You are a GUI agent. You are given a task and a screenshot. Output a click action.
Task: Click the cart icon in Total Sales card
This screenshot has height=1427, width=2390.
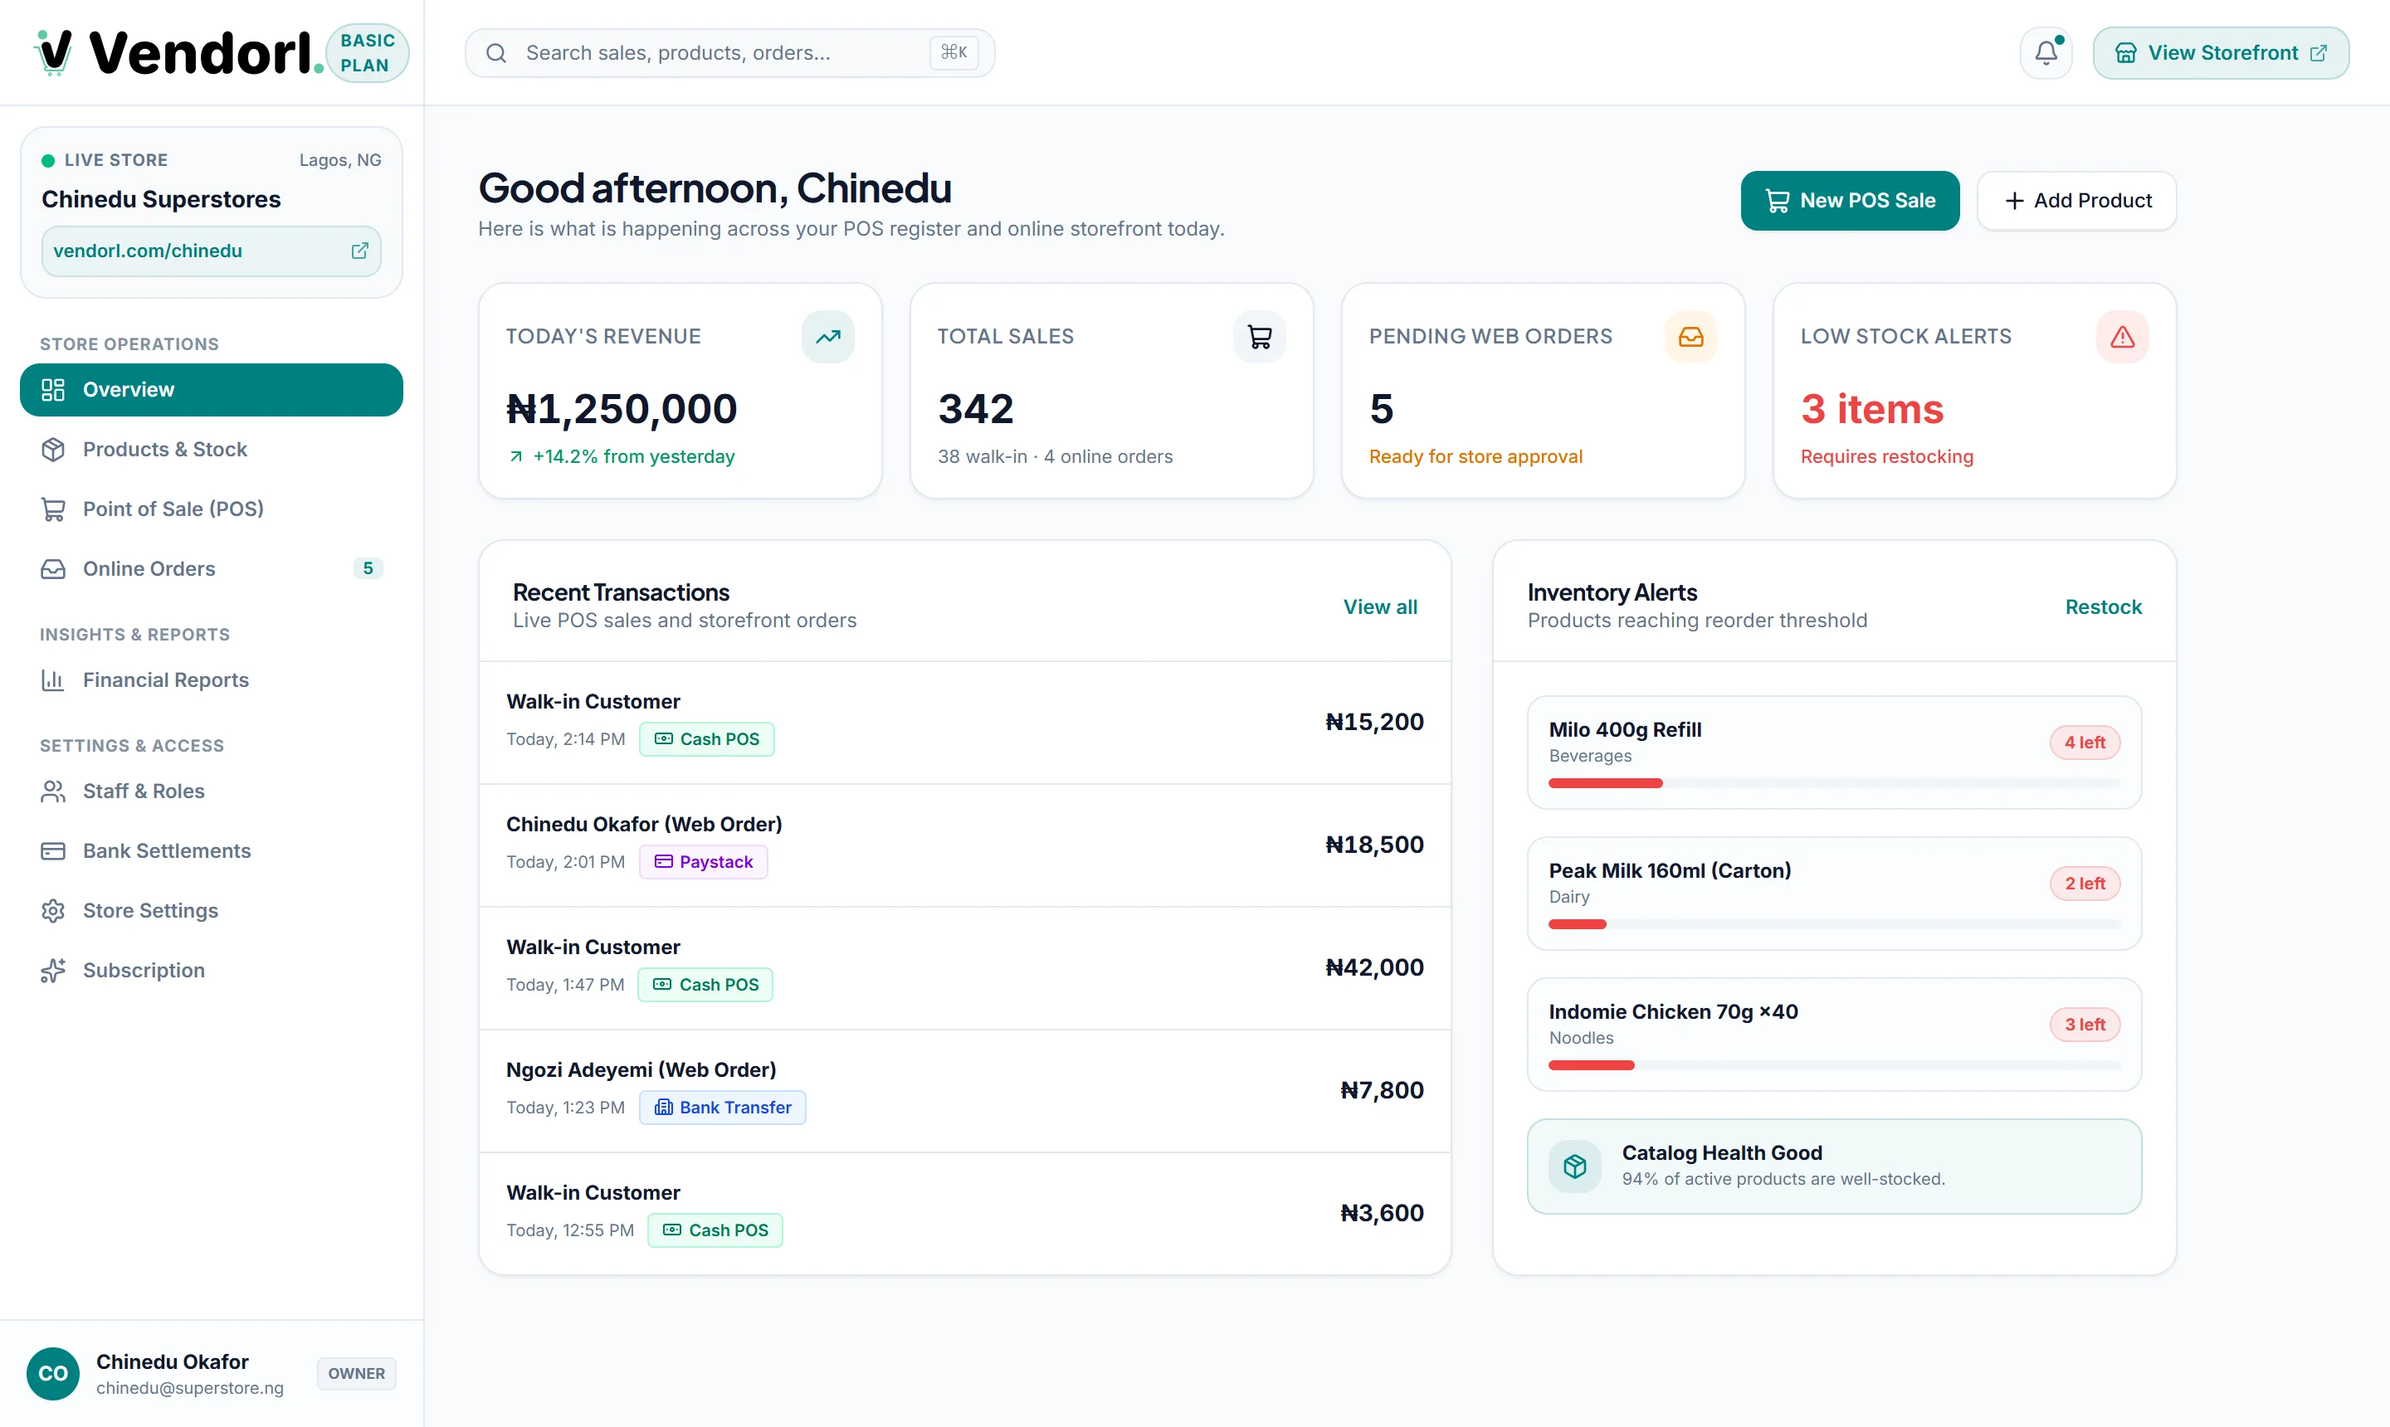[1259, 337]
